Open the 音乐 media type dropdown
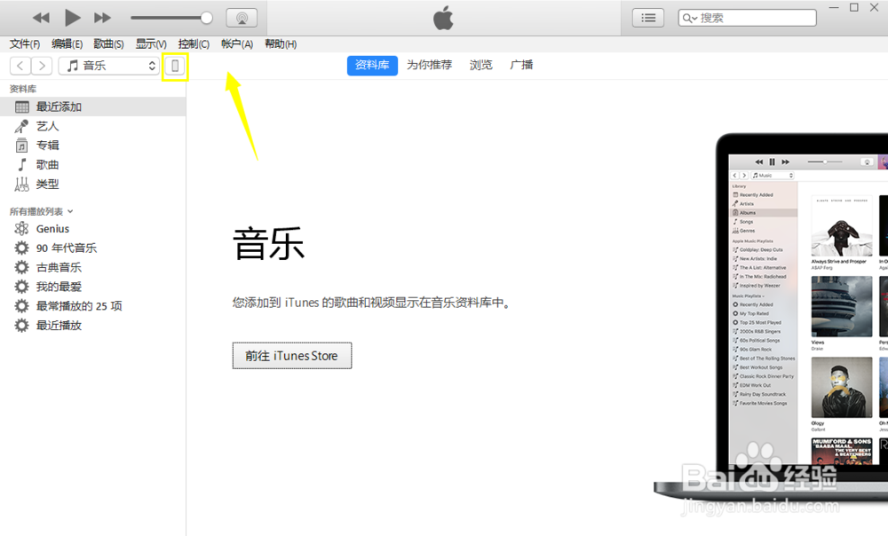 [x=108, y=66]
